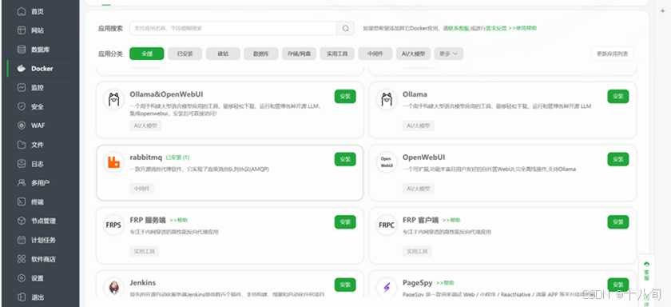Screen dimensions: 671x307
Task: Click the Jenkins logo icon
Action: click(x=113, y=287)
